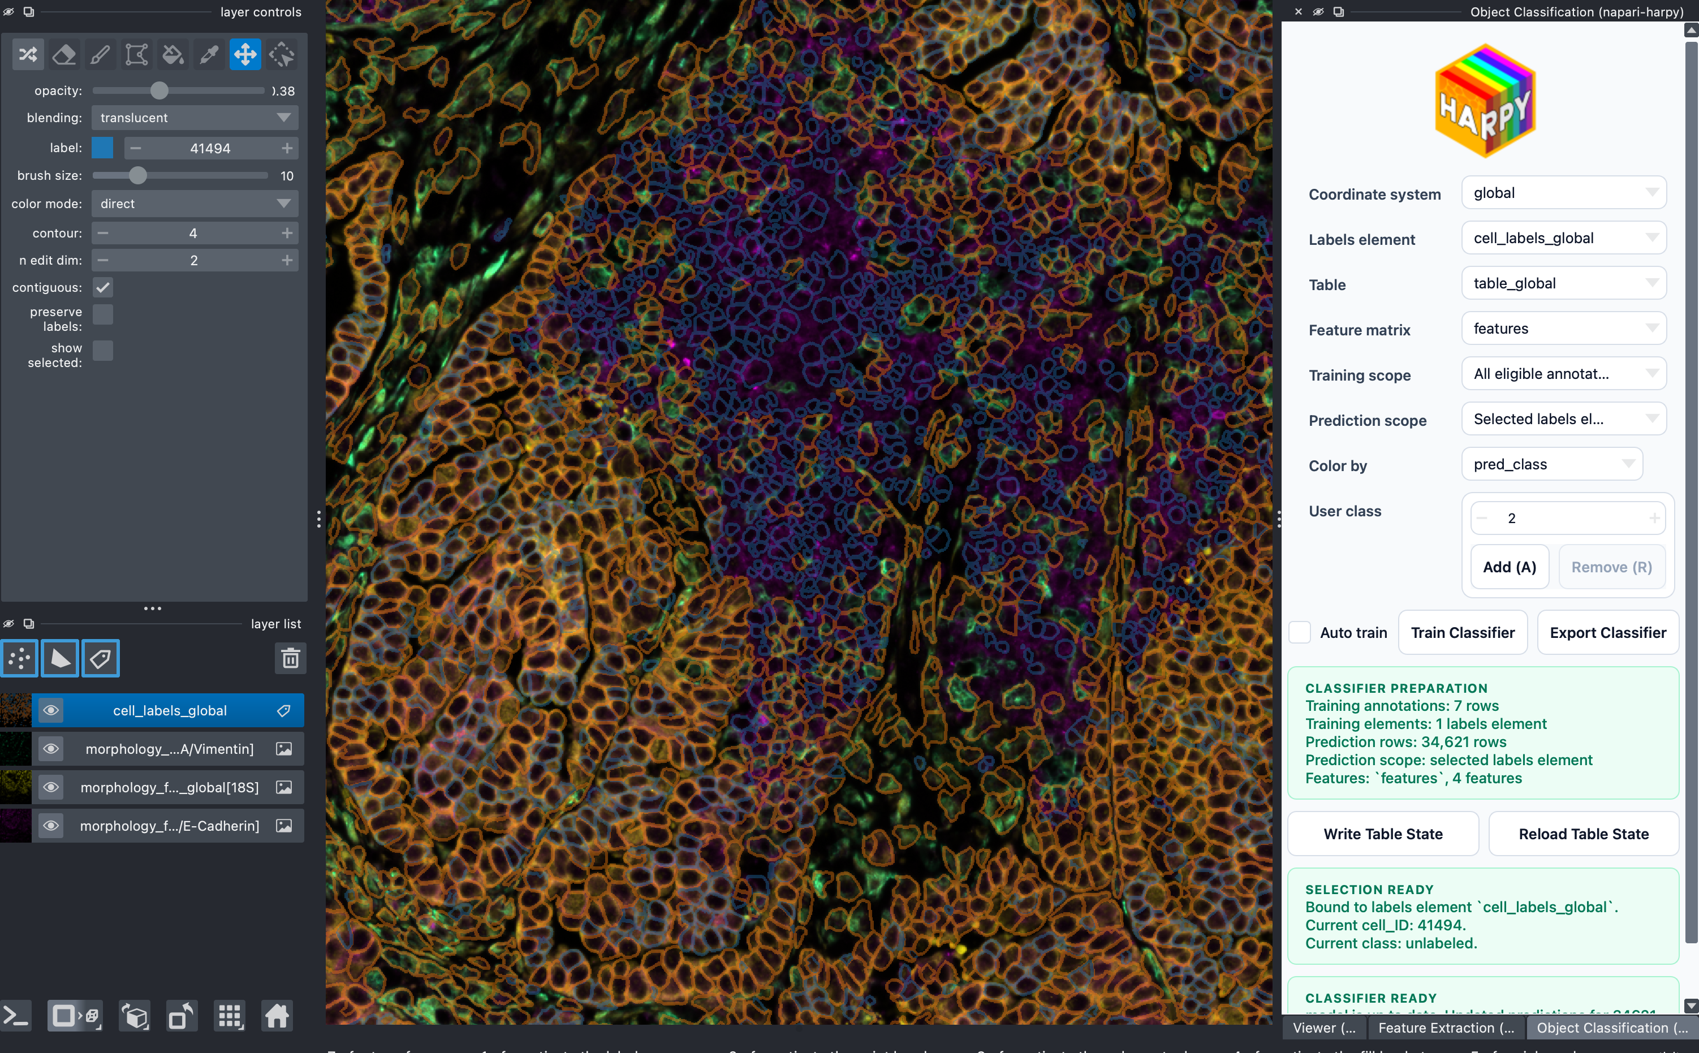The width and height of the screenshot is (1699, 1053).
Task: Click image type icon on E-Cadherin layer row
Action: (x=283, y=826)
